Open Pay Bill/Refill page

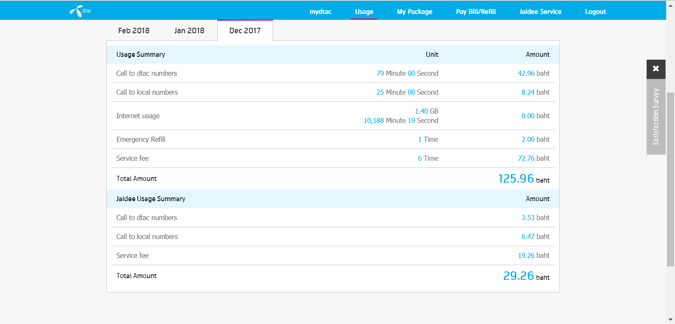tap(476, 12)
